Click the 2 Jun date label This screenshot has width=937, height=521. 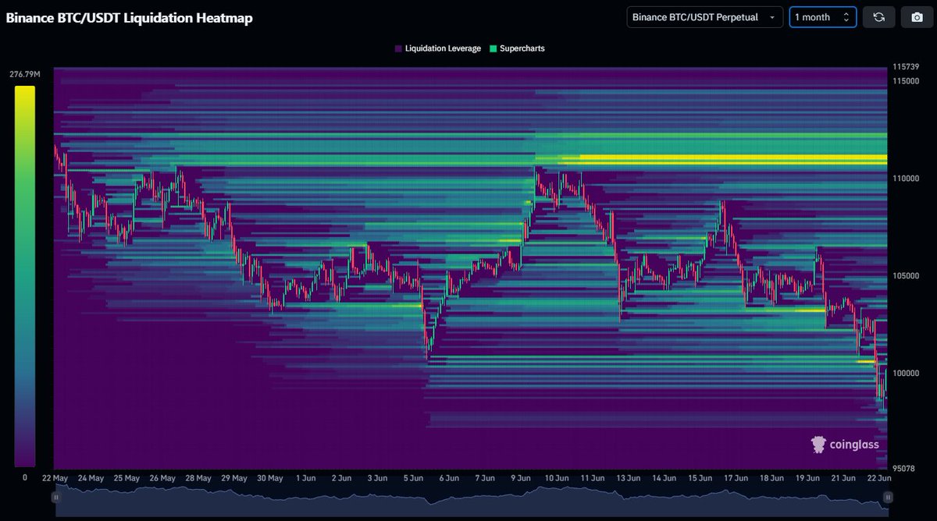coord(342,478)
